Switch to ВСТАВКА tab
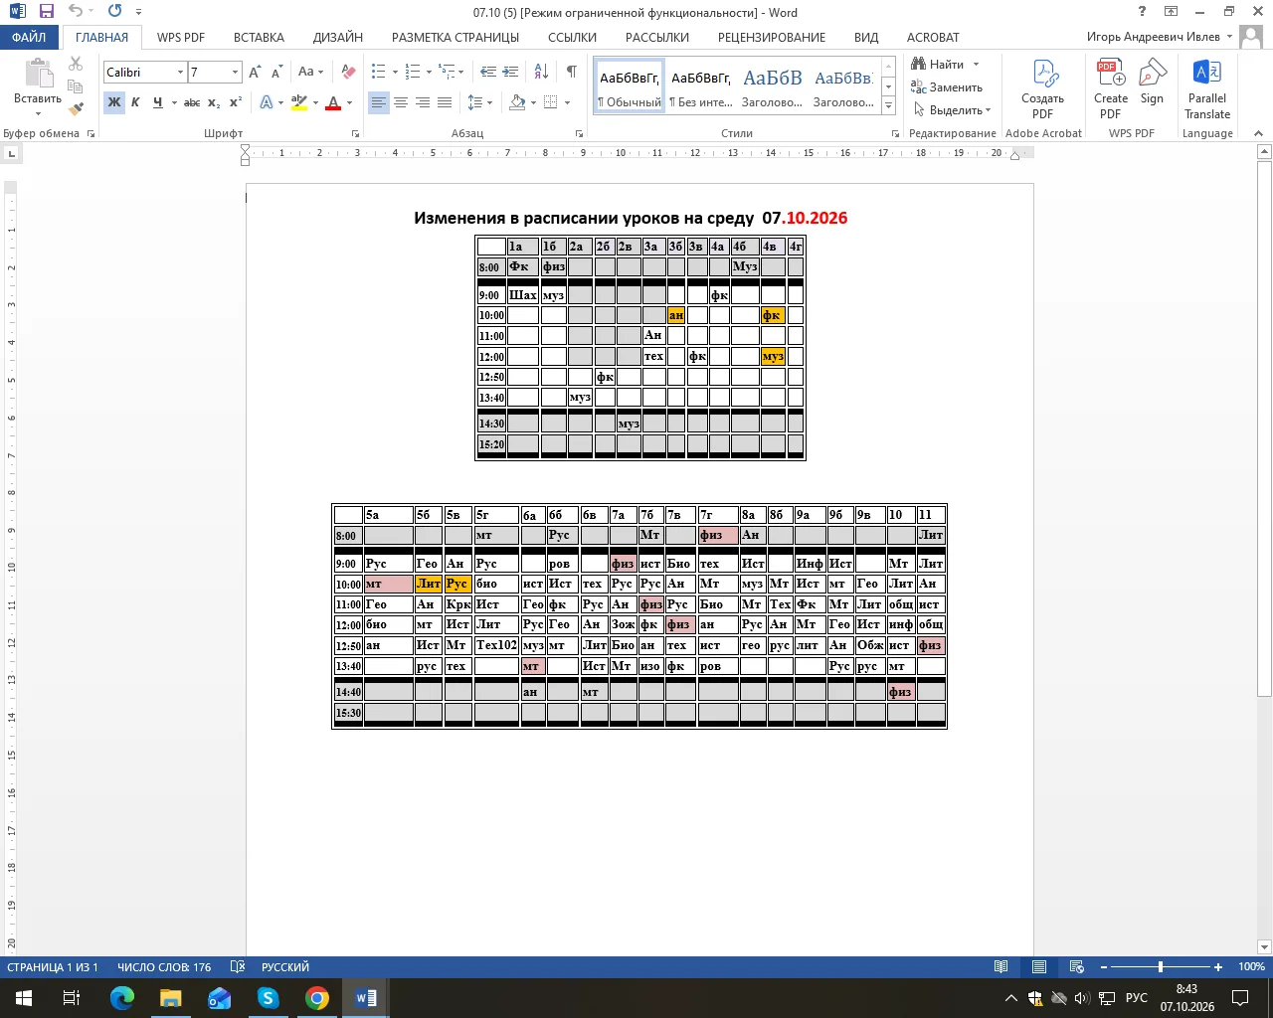The image size is (1273, 1018). 259,37
